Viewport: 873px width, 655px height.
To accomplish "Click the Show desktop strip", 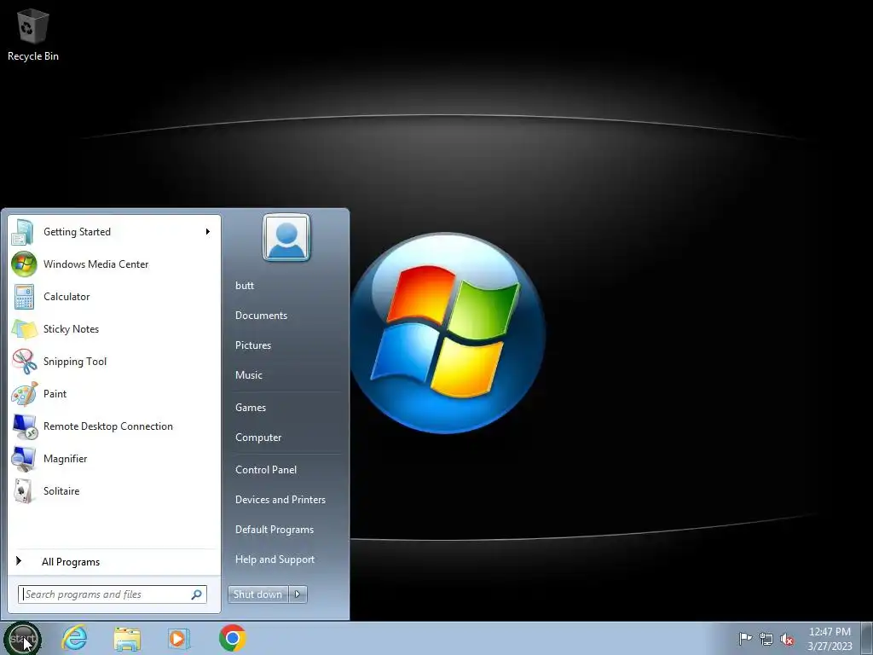I will (867, 639).
